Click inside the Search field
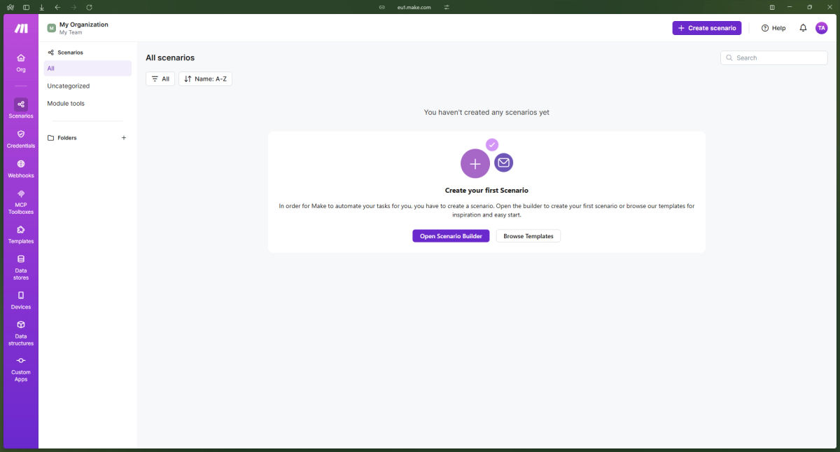Image resolution: width=840 pixels, height=452 pixels. (773, 57)
